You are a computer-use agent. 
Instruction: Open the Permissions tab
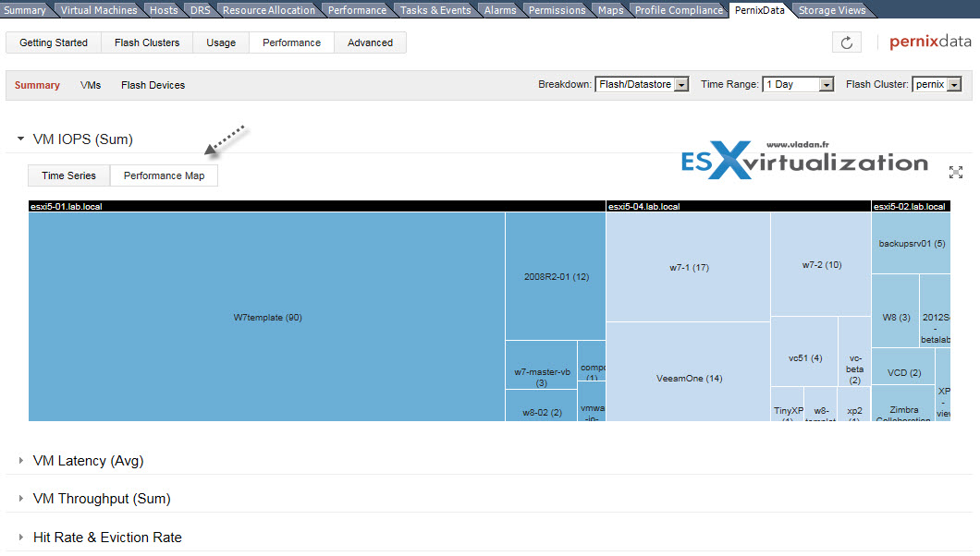tap(557, 10)
